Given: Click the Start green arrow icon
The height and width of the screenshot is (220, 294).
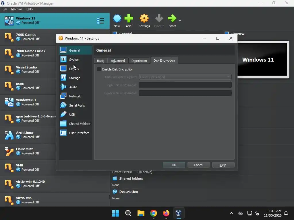Looking at the screenshot, I should 172,18.
